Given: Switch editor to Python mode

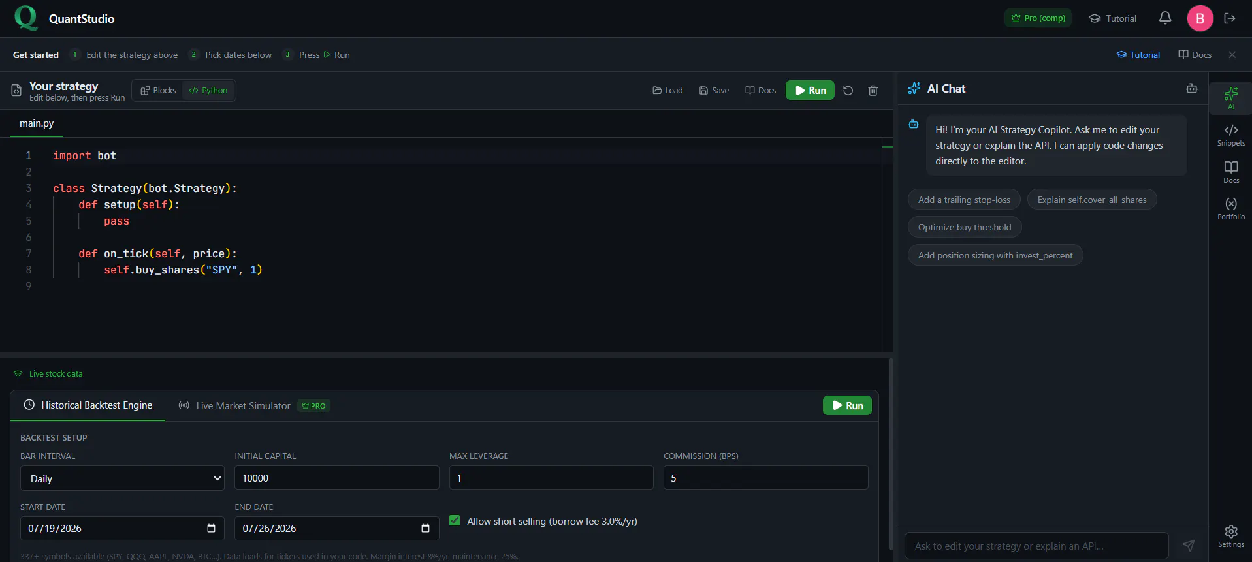Looking at the screenshot, I should [208, 90].
